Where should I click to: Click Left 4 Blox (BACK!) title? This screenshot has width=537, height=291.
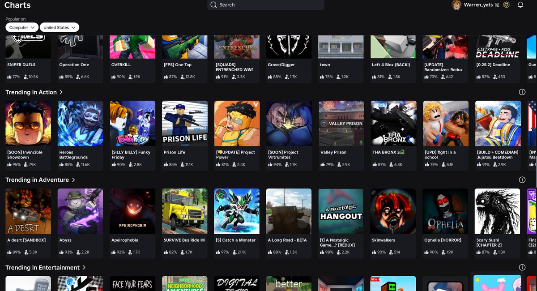click(391, 65)
